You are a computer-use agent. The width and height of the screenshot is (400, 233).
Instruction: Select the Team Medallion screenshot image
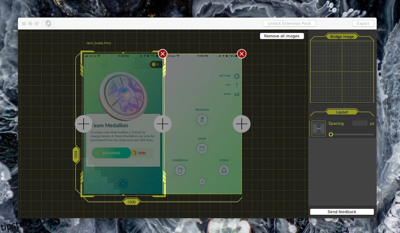click(123, 100)
